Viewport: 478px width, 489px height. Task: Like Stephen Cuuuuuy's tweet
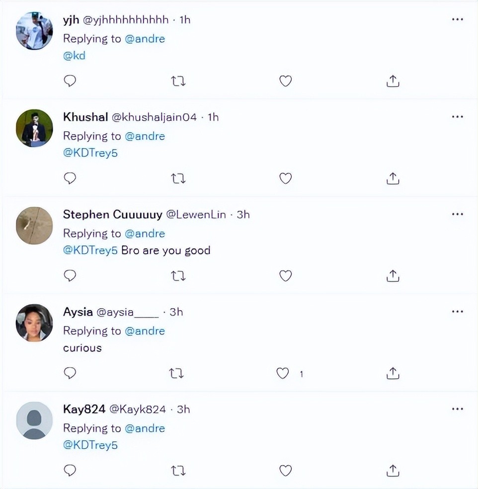click(285, 276)
